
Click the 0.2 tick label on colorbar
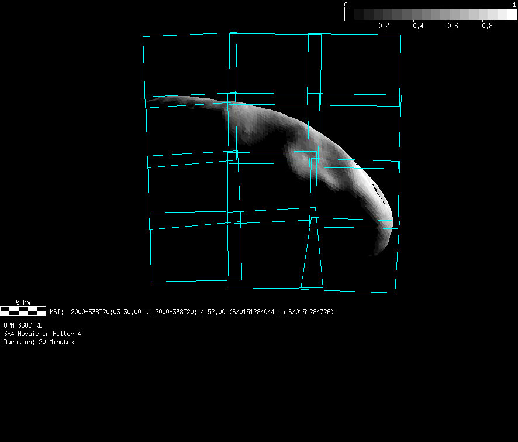click(x=384, y=26)
